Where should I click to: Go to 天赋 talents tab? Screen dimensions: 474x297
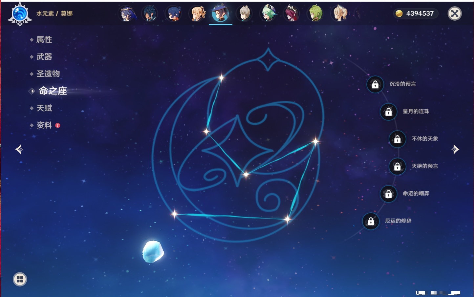point(44,108)
